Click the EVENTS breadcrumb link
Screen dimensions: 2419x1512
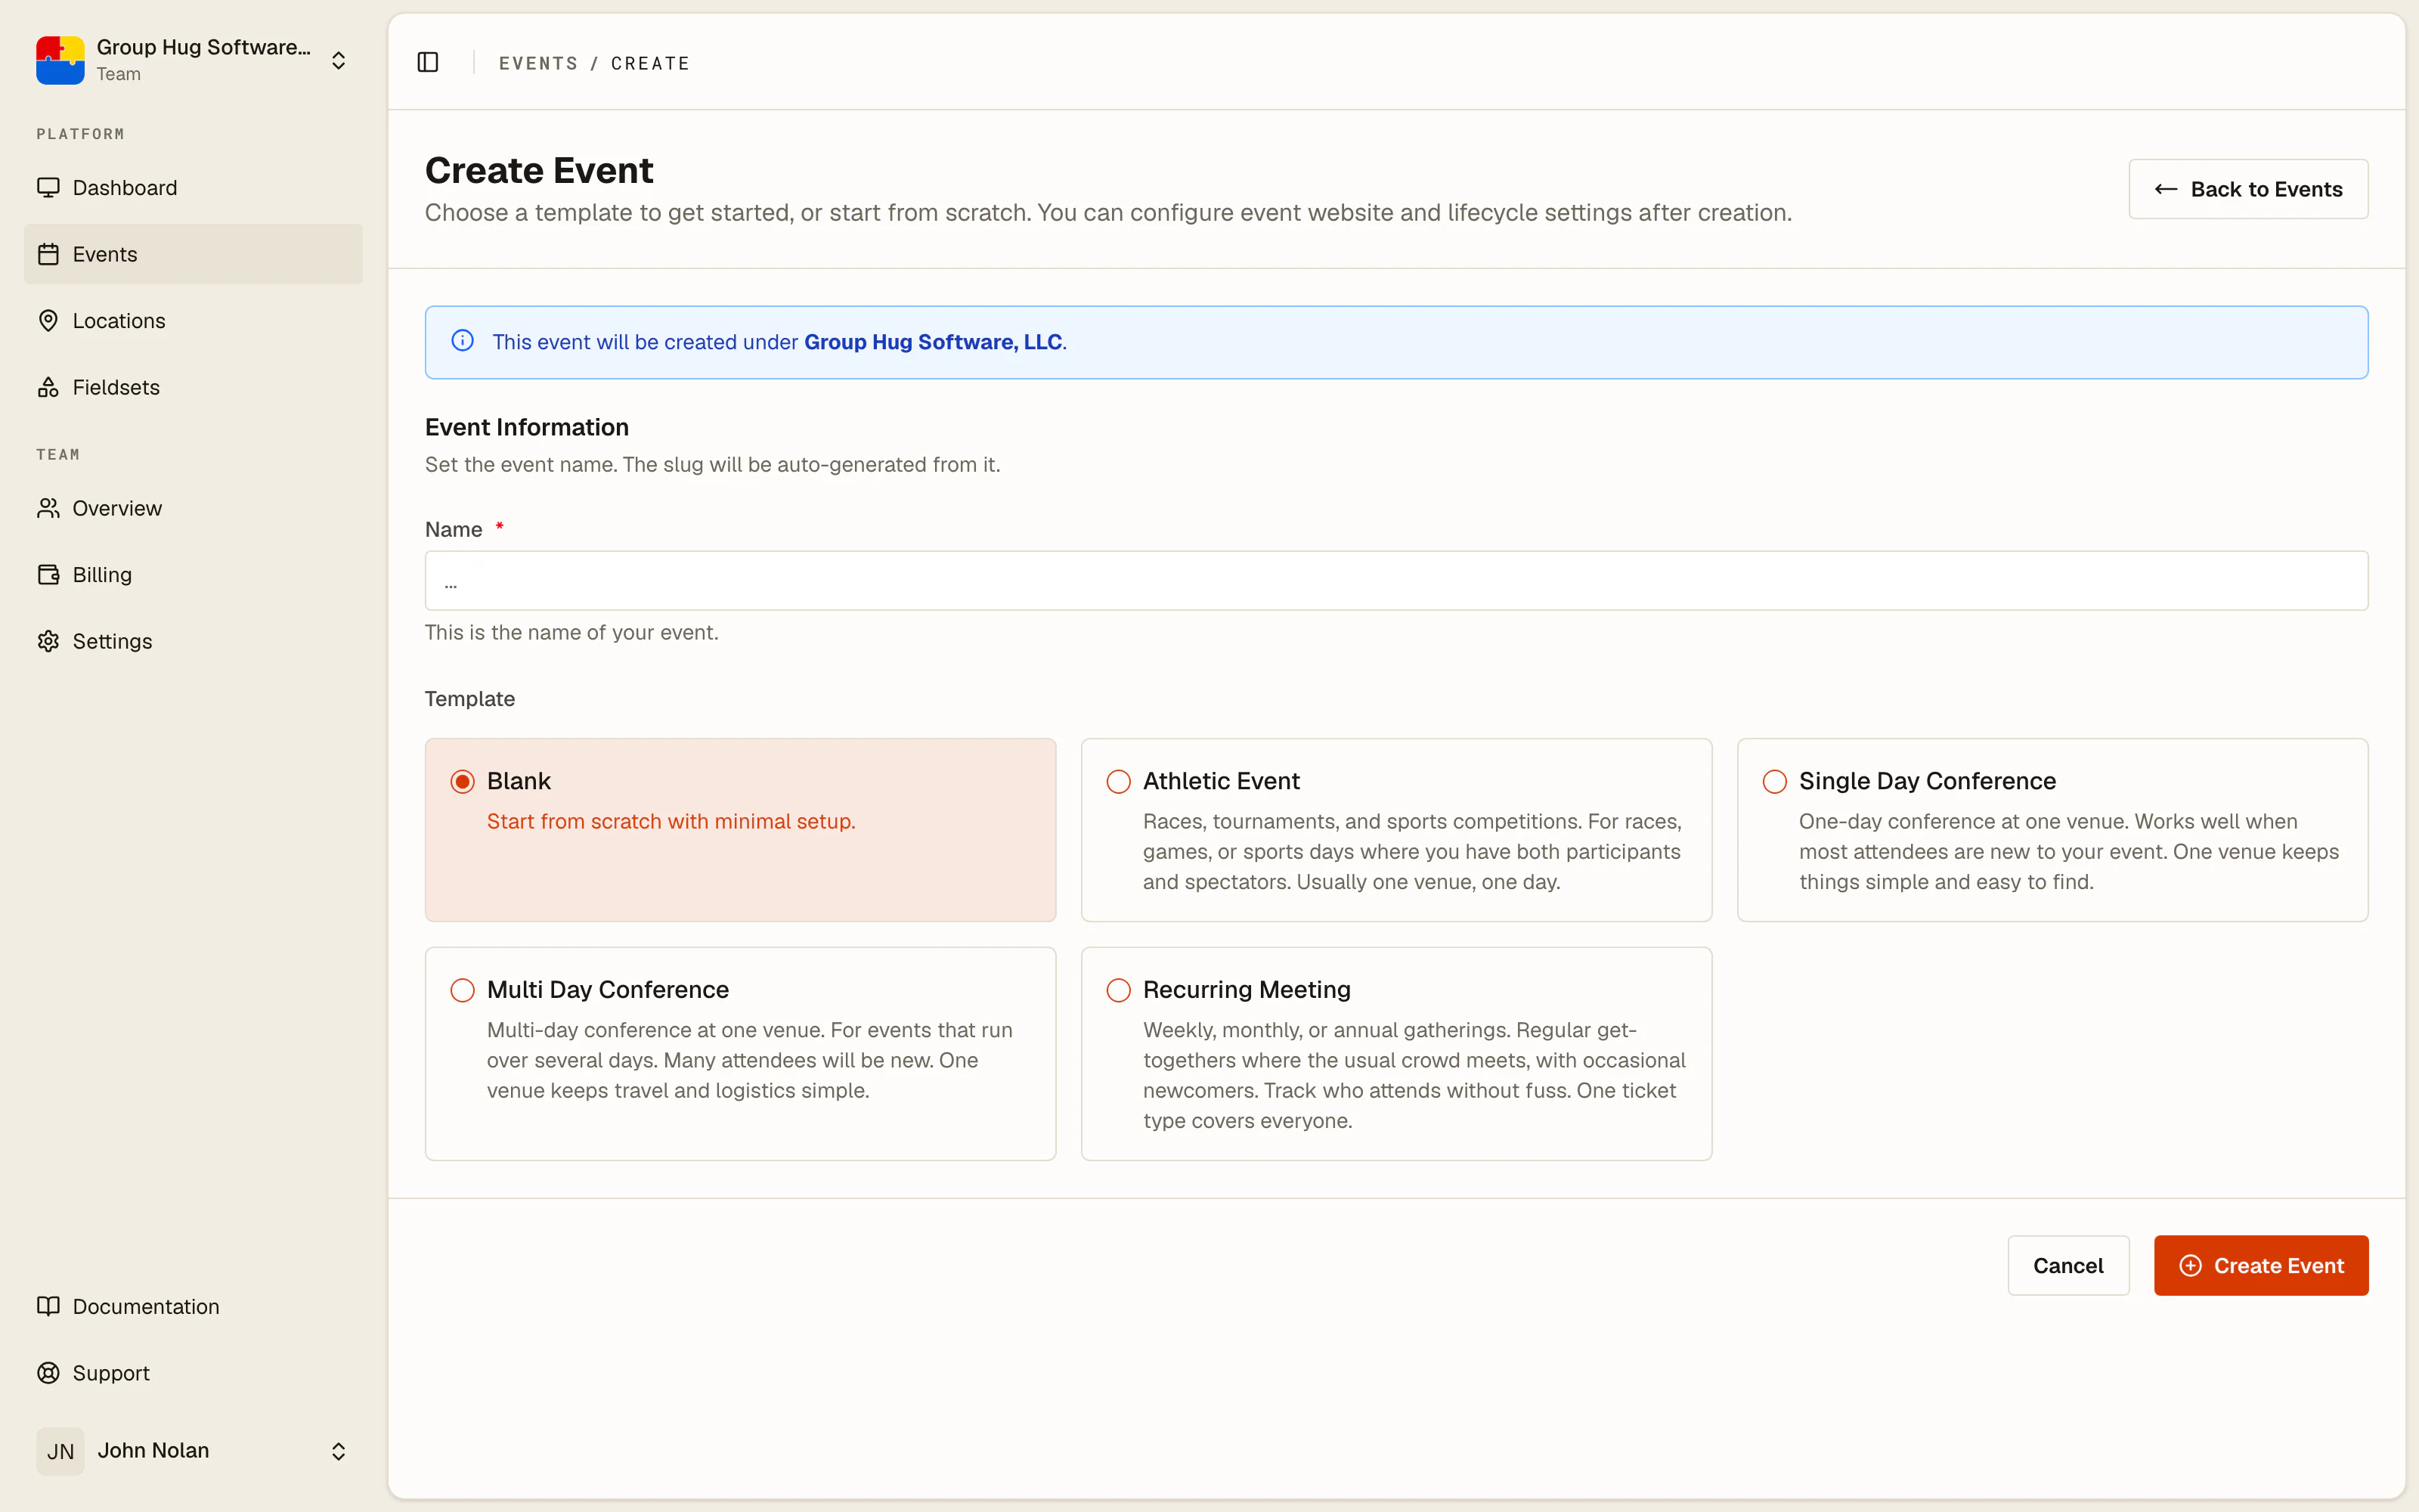(539, 63)
